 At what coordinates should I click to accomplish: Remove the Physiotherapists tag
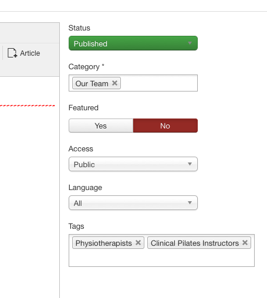tap(138, 243)
